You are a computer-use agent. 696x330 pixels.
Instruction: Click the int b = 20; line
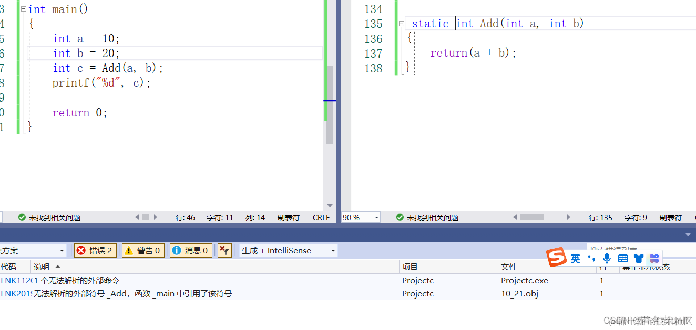[86, 54]
